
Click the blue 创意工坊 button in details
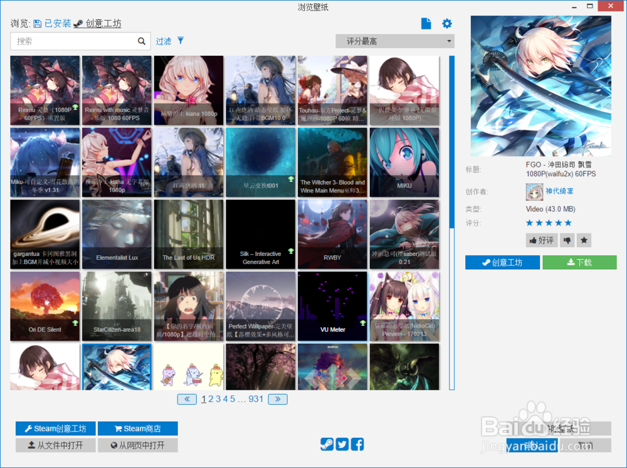pyautogui.click(x=502, y=262)
